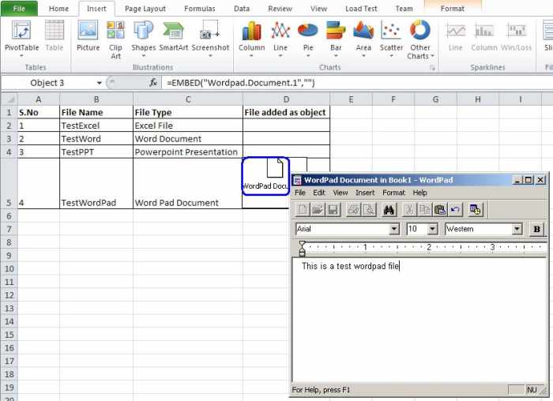Viewport: 553px width, 401px height.
Task: Open the Arial font dropdown in WordPad
Action: click(x=394, y=229)
